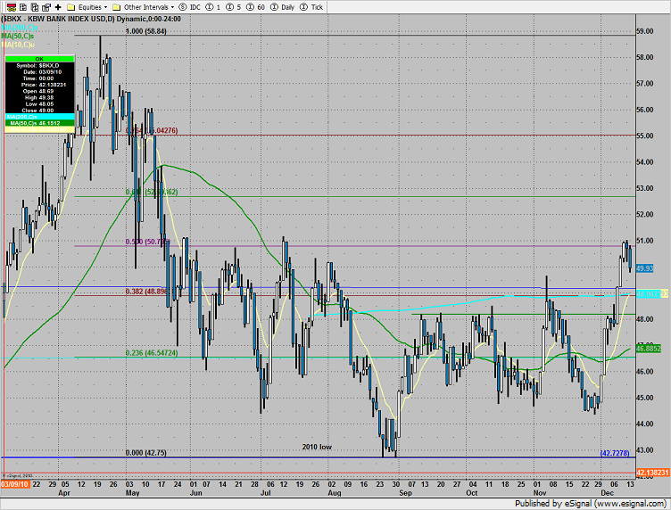
Task: Click the 0.382 Fibonacci level label
Action: pos(147,292)
